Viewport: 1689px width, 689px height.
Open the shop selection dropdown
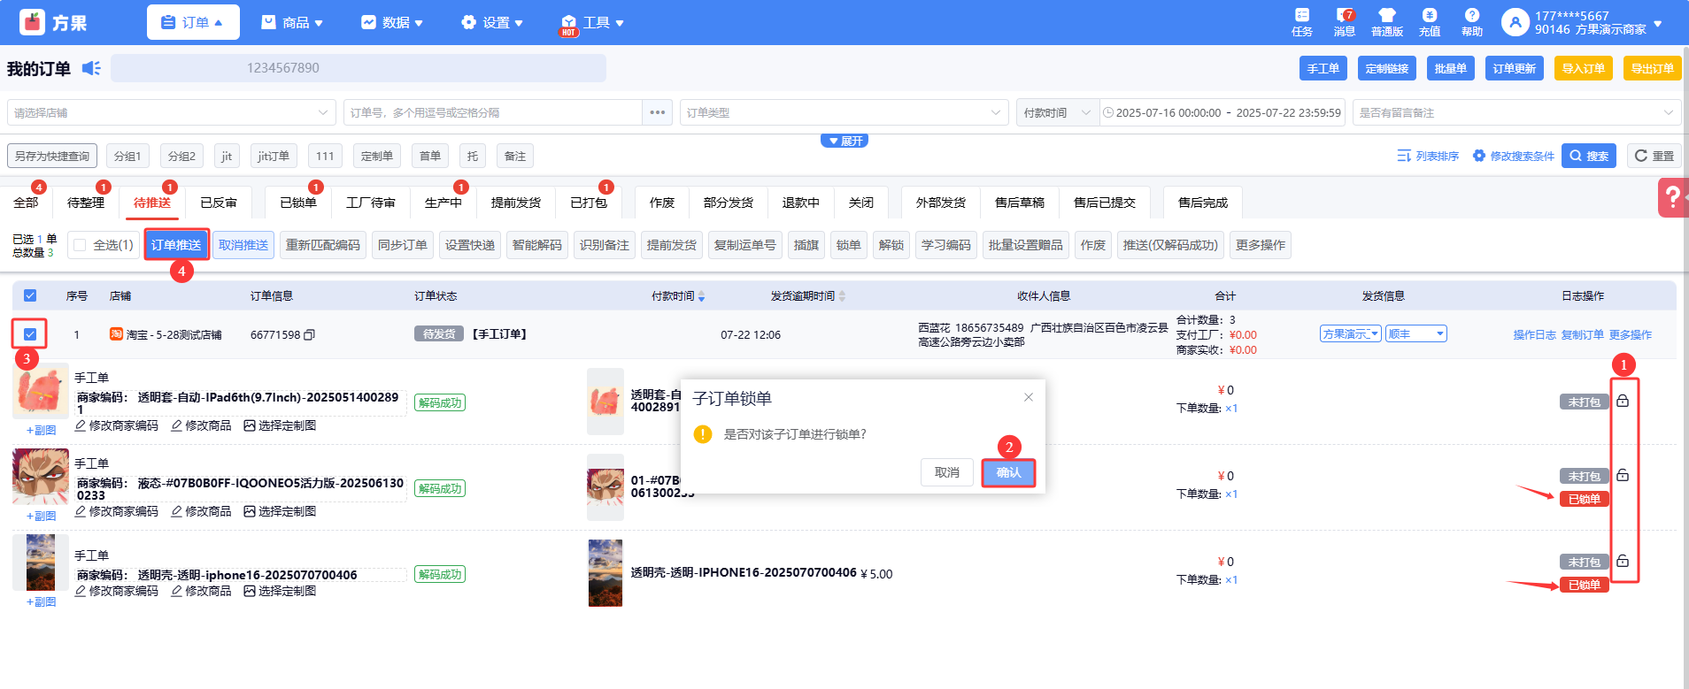tap(171, 112)
